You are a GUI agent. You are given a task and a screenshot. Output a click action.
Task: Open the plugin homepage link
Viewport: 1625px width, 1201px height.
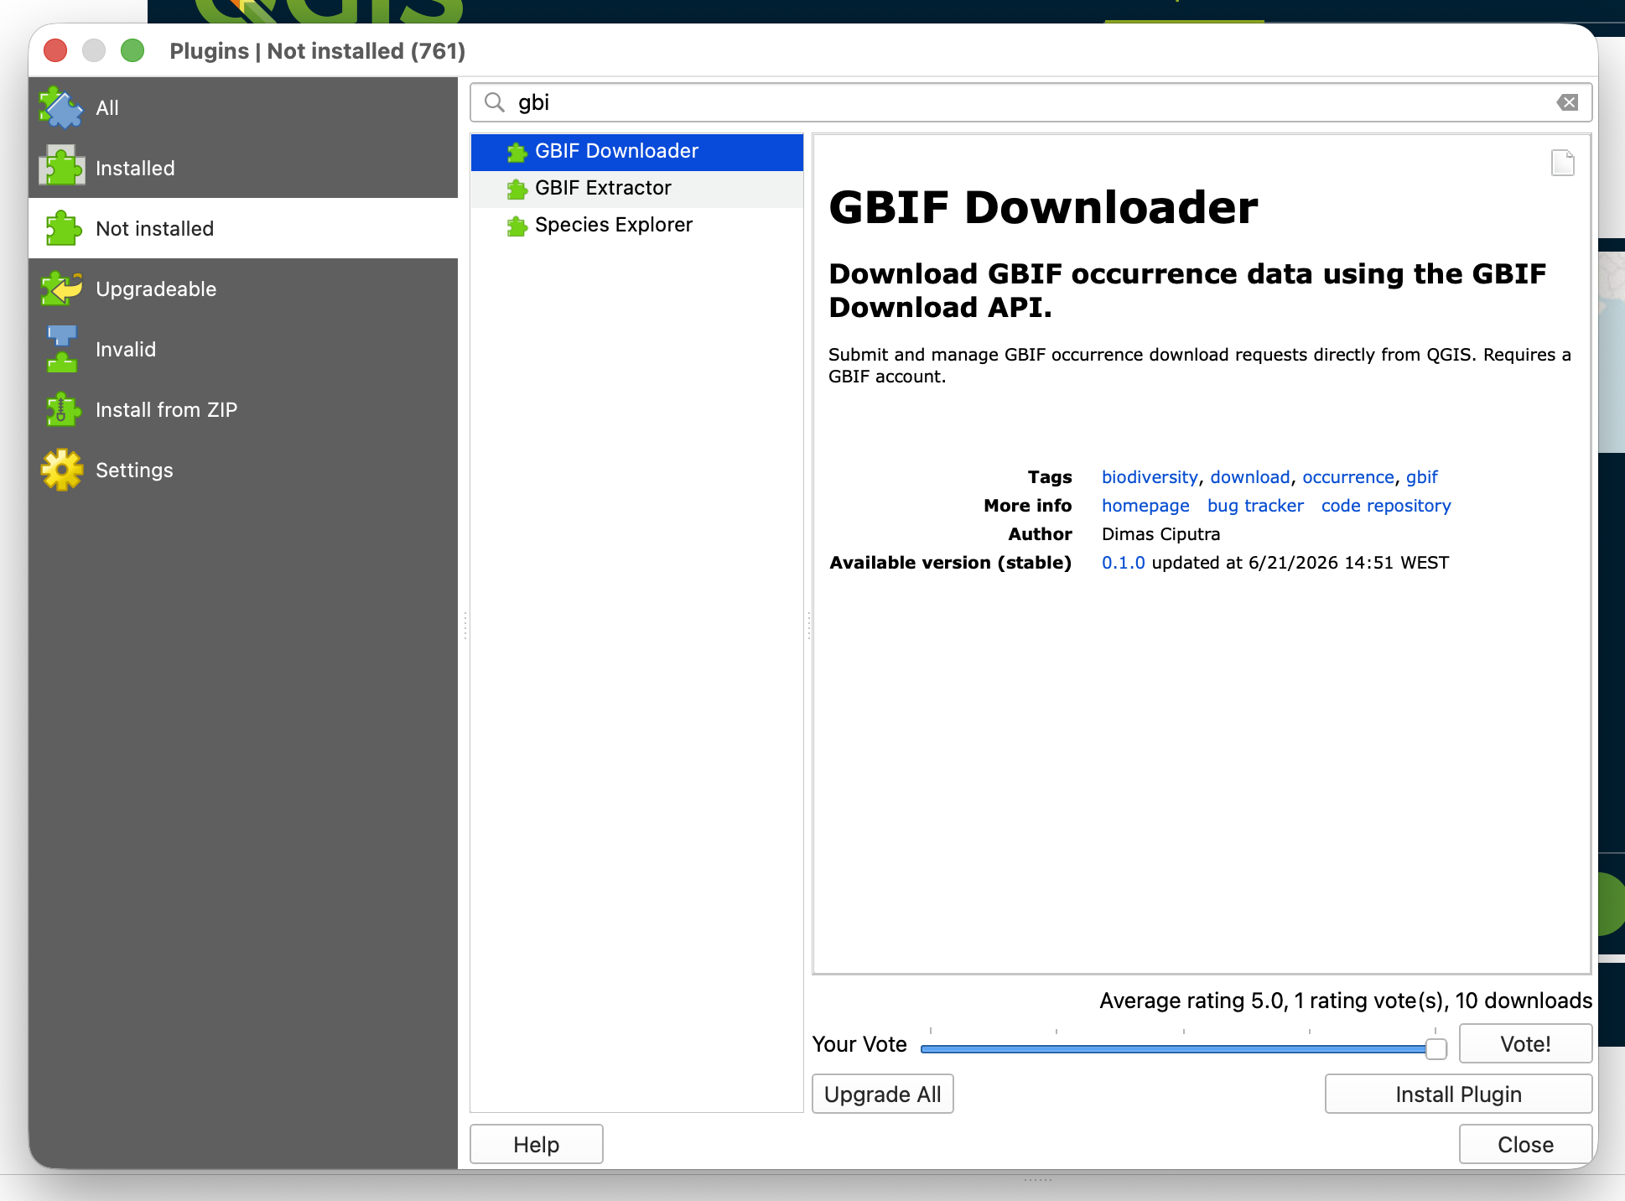[x=1145, y=506]
